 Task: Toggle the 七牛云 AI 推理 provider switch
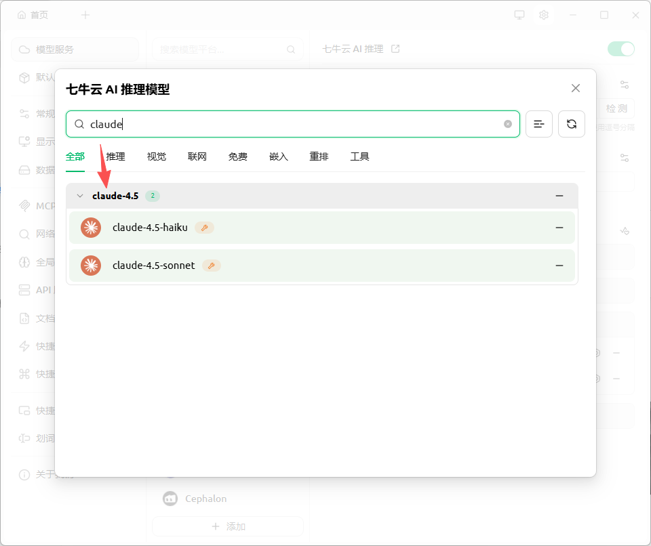[620, 49]
